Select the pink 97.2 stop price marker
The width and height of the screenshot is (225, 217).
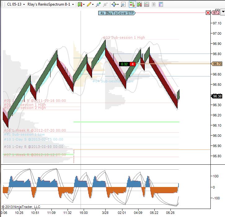point(216,13)
